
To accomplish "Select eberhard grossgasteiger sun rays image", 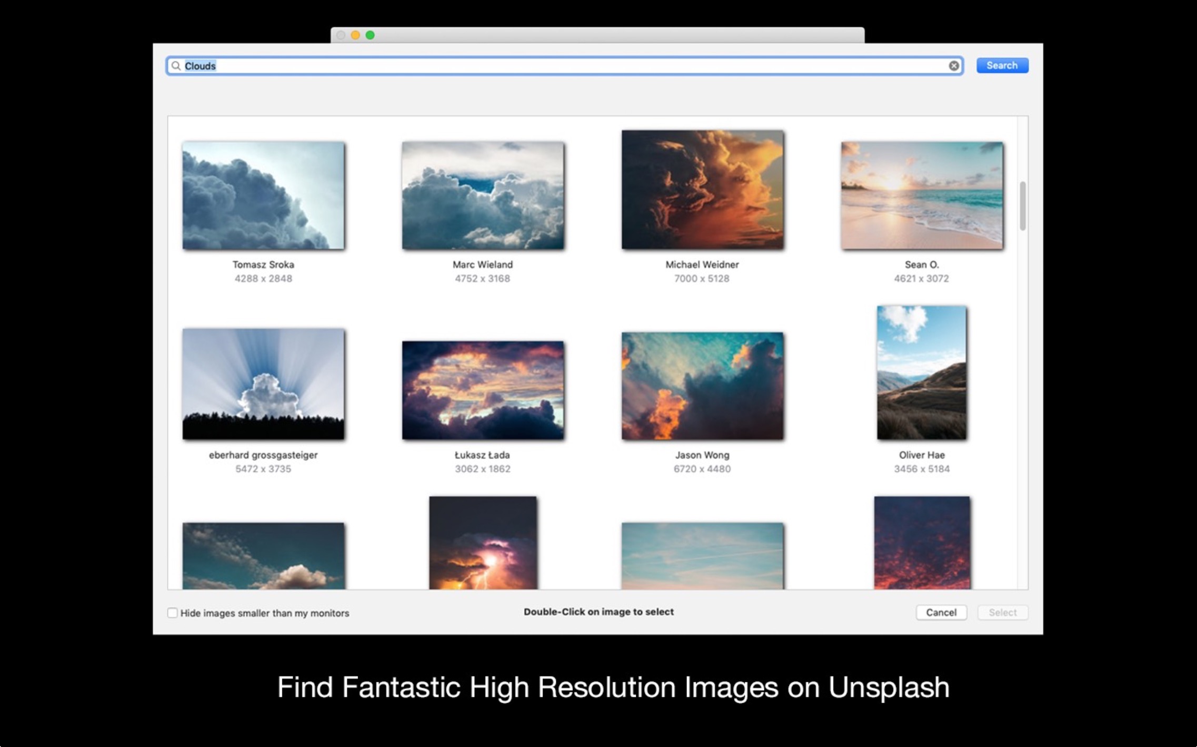I will [x=263, y=384].
